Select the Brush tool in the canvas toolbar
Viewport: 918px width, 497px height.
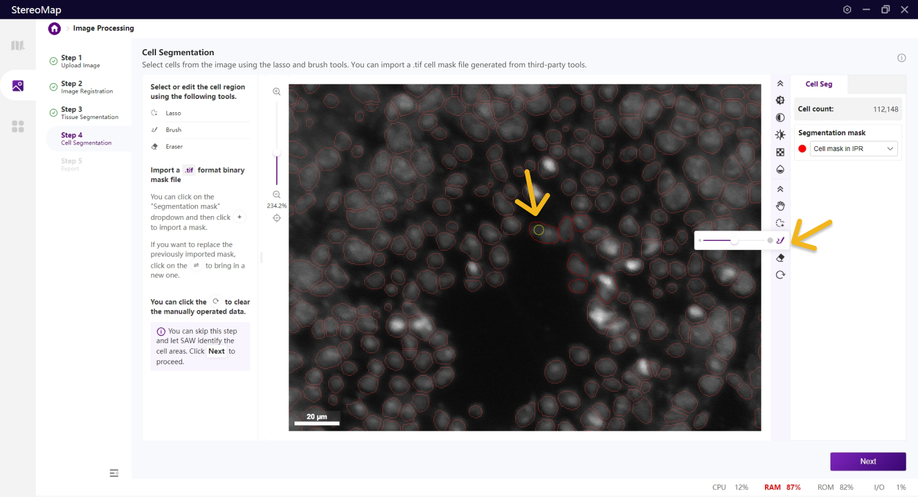coord(780,240)
